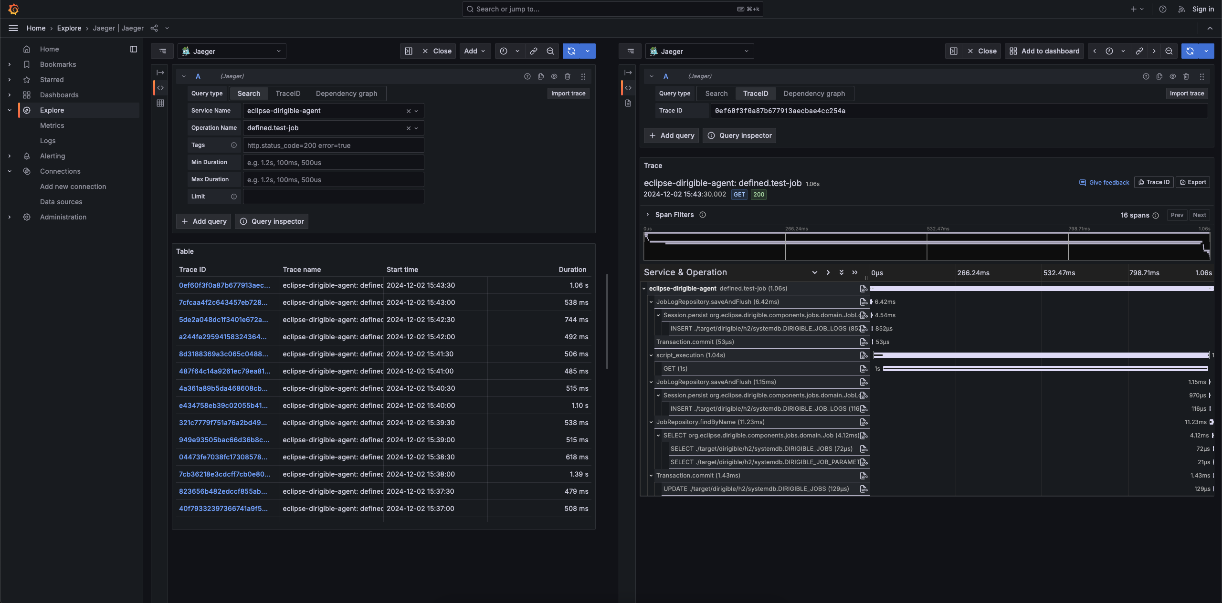Open logs for JobRepository.findByName span

coord(864,422)
